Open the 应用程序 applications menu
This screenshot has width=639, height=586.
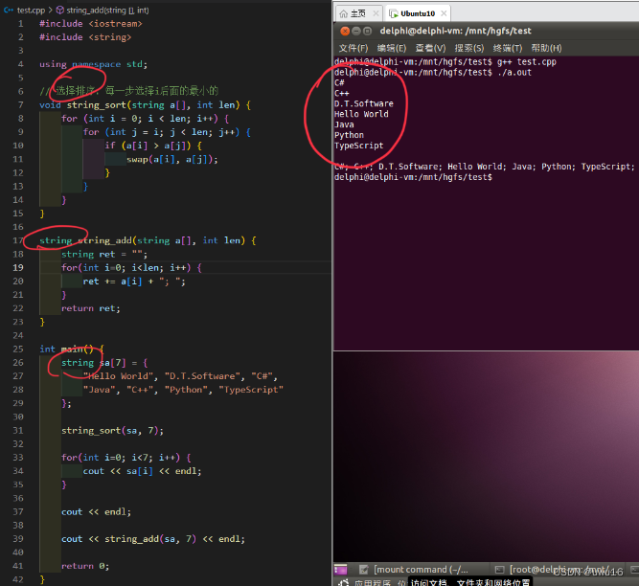coord(373,582)
